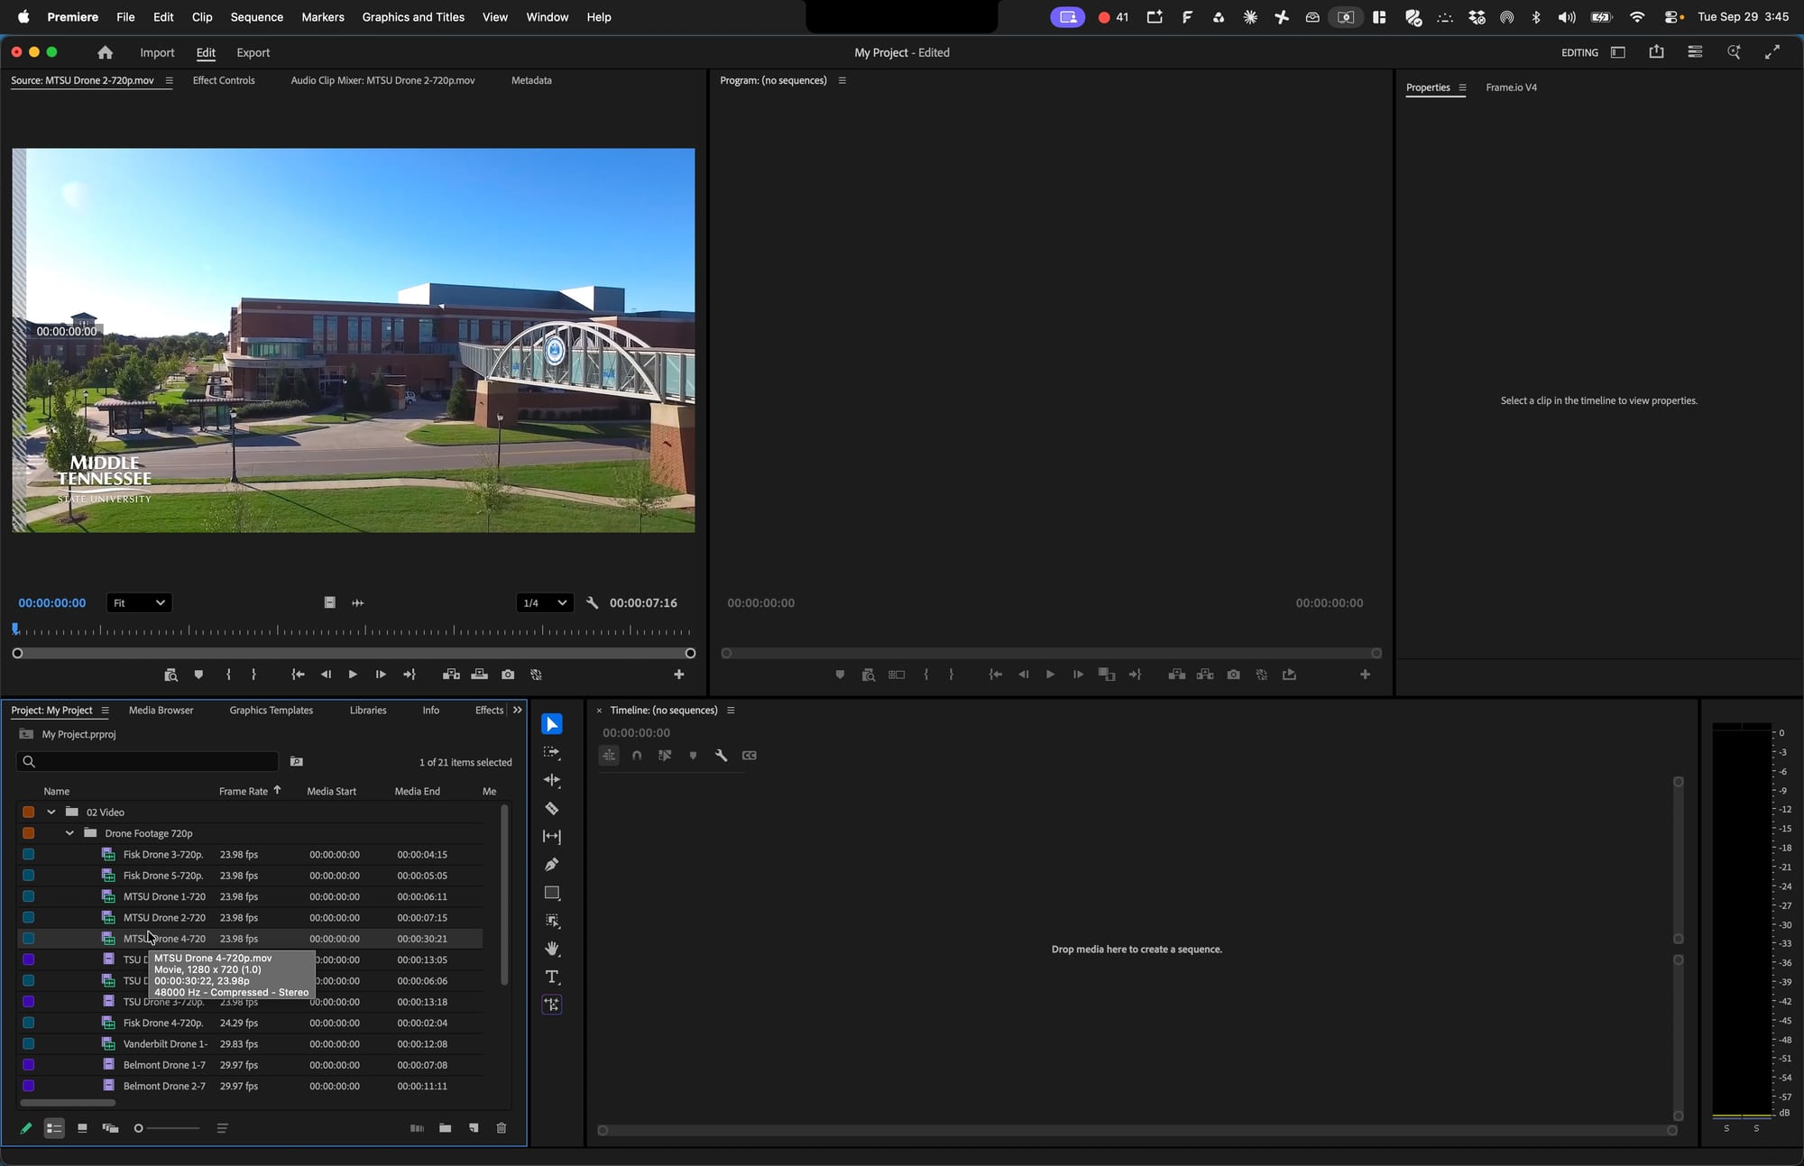Click the trash Clear icon in Project panel

pyautogui.click(x=502, y=1128)
